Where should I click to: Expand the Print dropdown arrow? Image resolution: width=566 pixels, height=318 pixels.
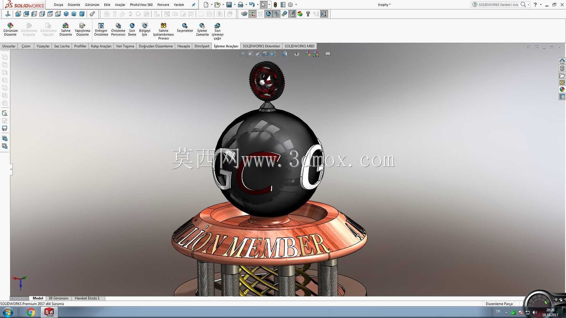[246, 5]
